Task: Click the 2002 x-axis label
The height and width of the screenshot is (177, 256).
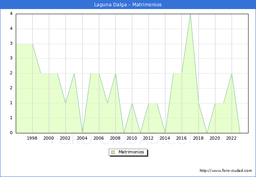Action: 65,138
